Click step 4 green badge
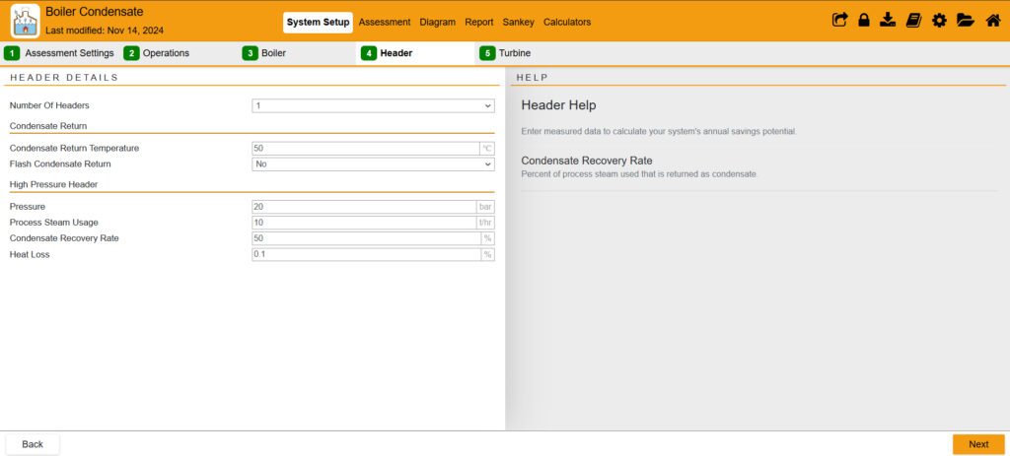This screenshot has height=456, width=1010. point(369,53)
